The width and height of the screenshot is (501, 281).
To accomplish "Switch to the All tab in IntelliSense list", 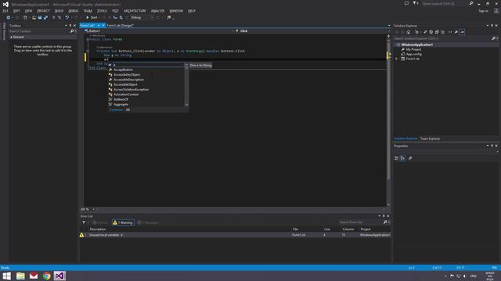I will click(x=128, y=109).
